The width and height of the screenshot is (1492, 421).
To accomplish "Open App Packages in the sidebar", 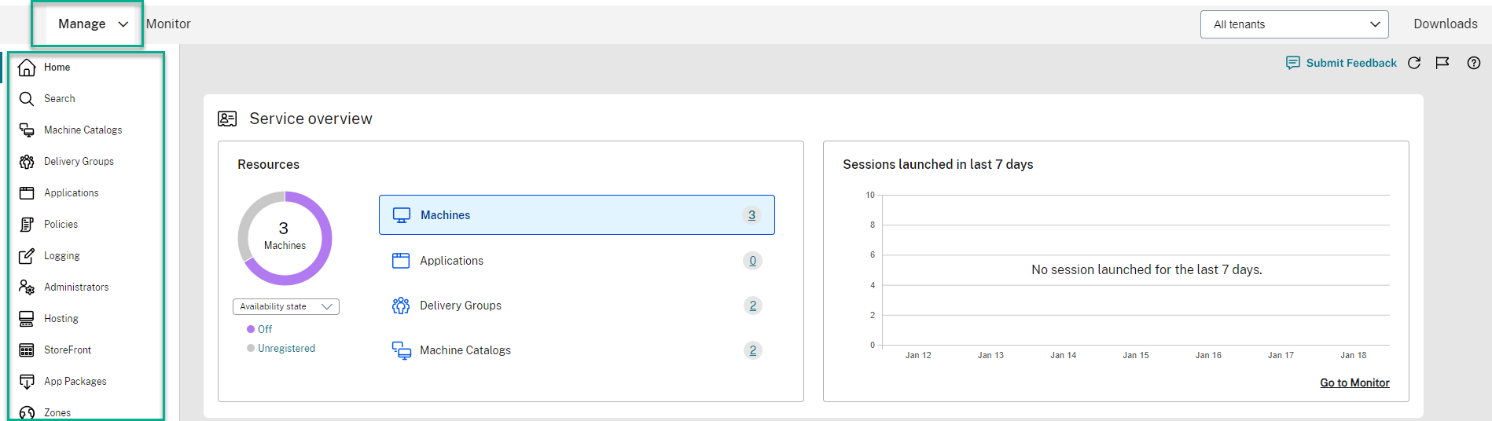I will coord(75,382).
